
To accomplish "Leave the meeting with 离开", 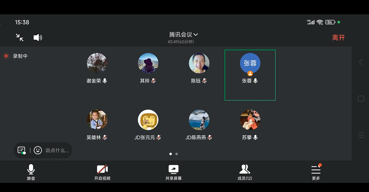I will tap(338, 38).
